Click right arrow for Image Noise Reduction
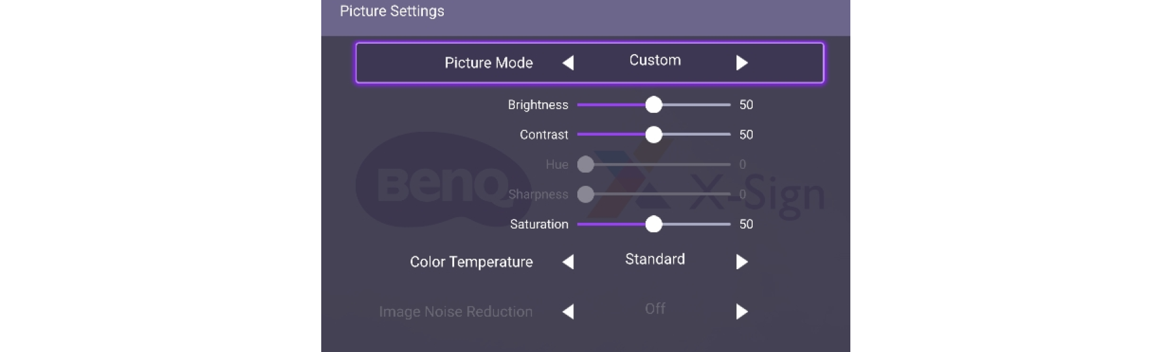 [x=742, y=312]
